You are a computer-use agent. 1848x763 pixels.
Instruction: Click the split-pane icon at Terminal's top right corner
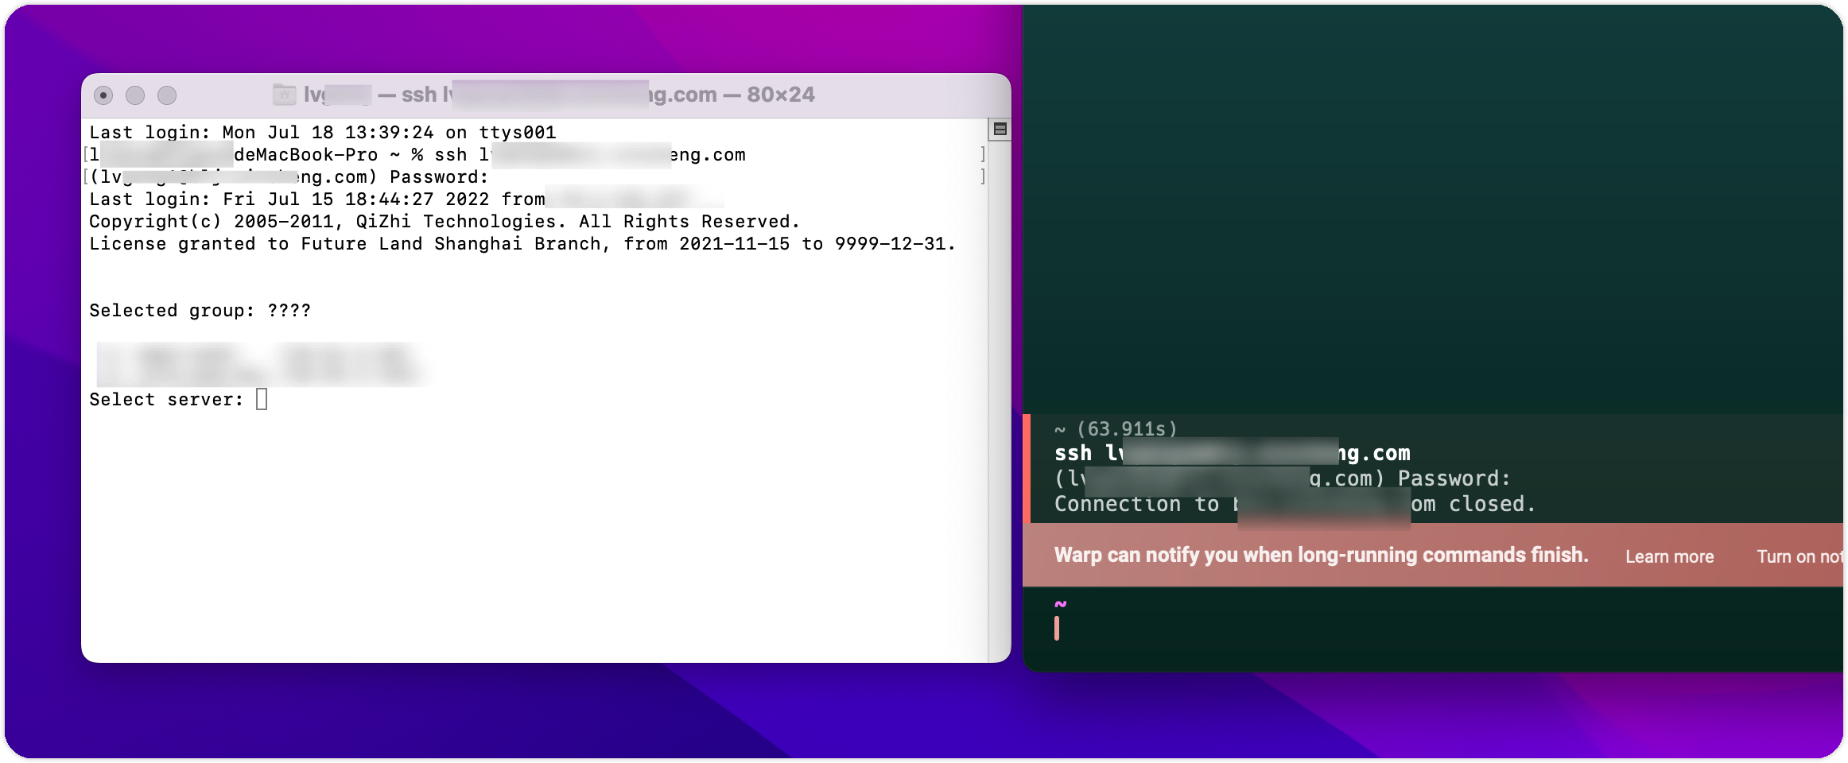[x=1000, y=127]
